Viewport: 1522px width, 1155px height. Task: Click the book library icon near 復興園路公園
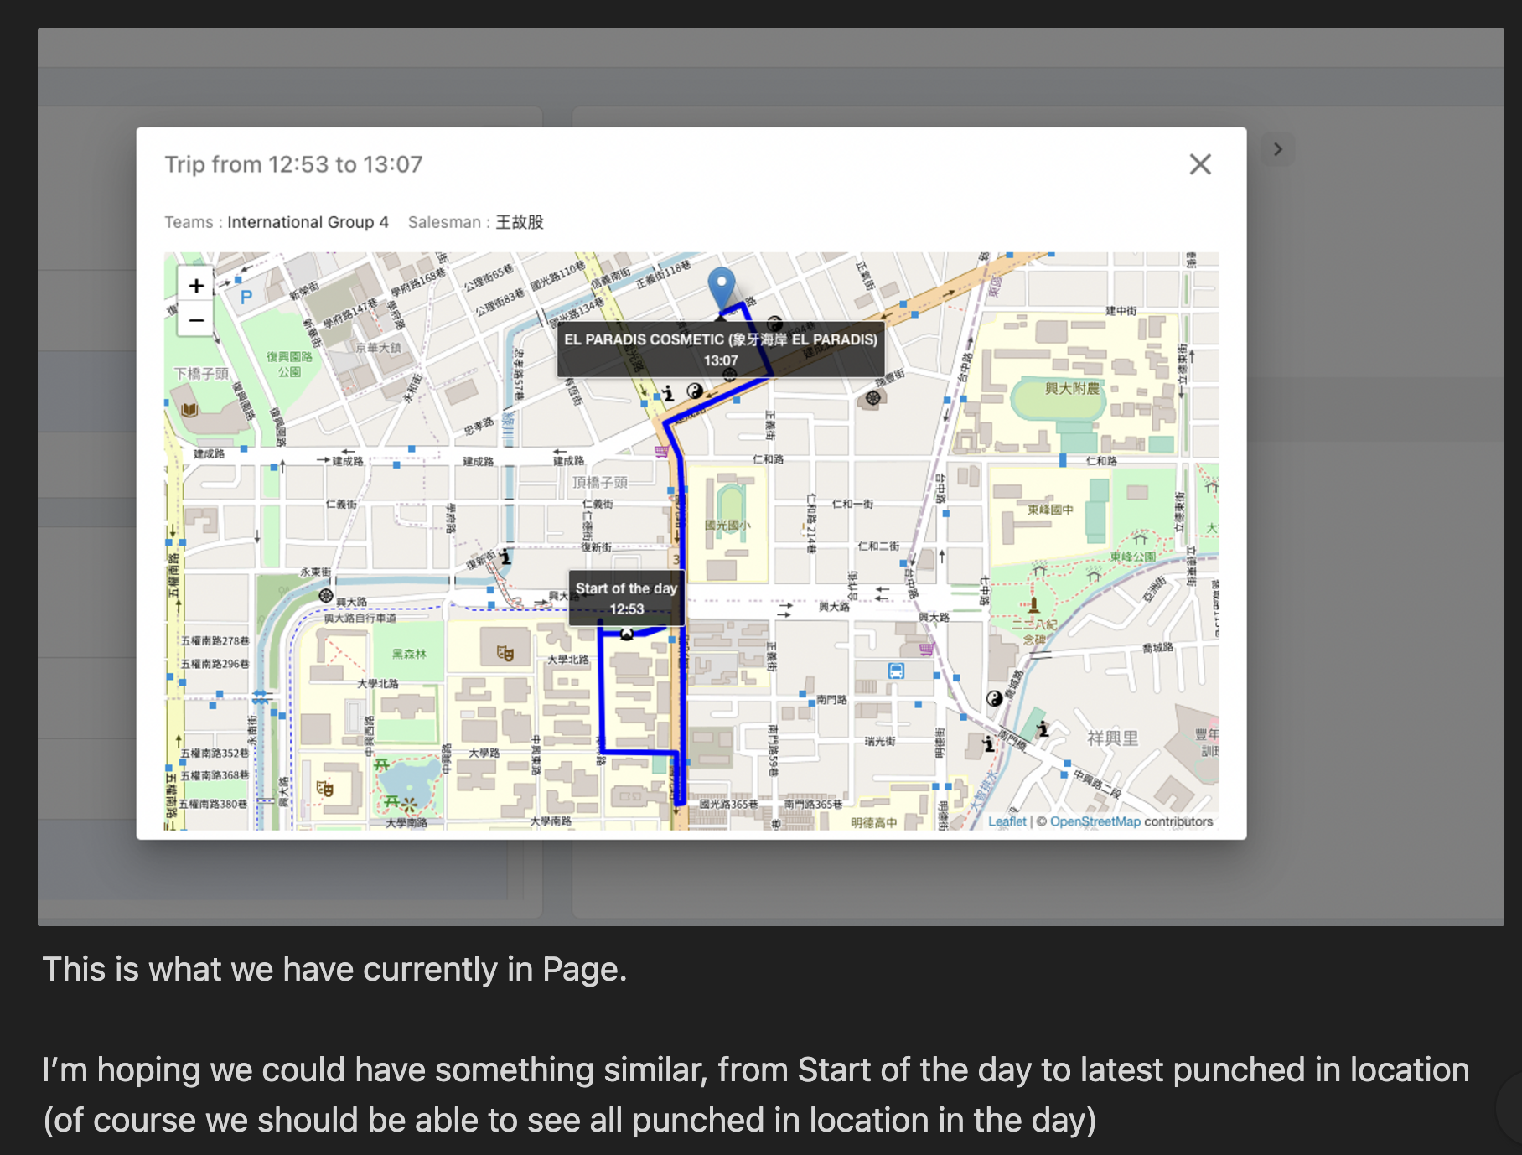(189, 411)
